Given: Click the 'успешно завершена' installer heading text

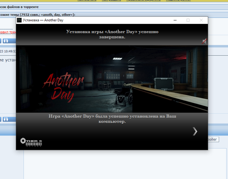Looking at the screenshot, I should pyautogui.click(x=112, y=34).
